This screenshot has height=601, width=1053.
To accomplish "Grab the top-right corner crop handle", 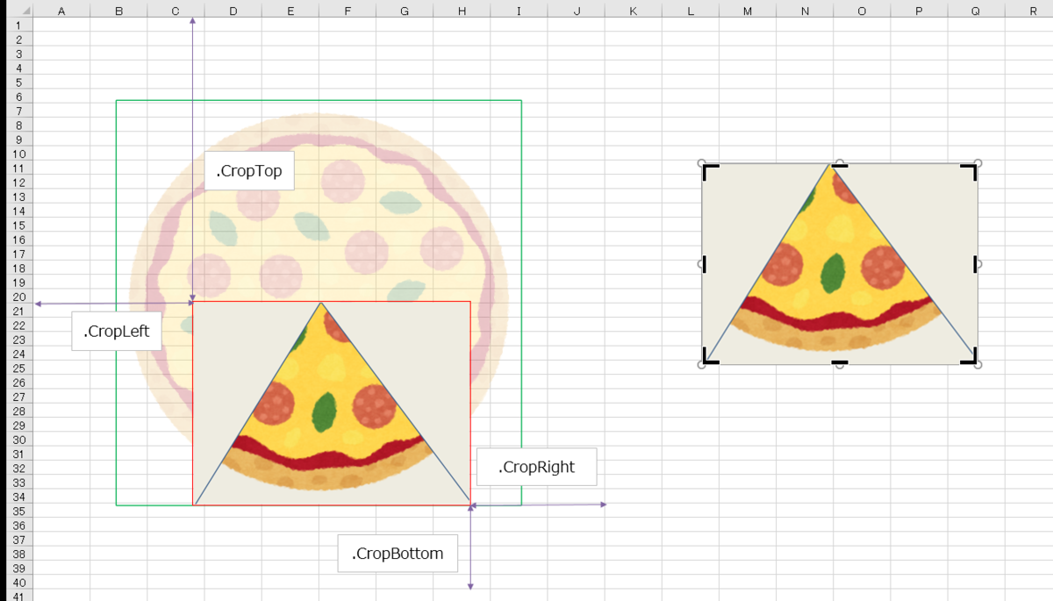I will pos(970,170).
